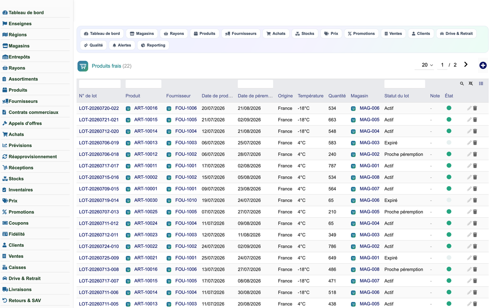This screenshot has height=308, width=498.
Task: Open Retours & SAV in the sidebar
Action: point(24,301)
